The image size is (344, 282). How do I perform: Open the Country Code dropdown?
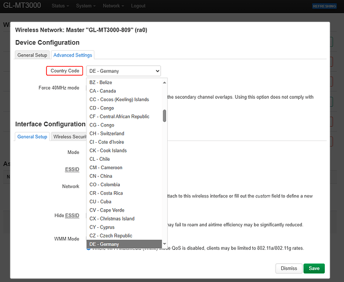(x=124, y=71)
